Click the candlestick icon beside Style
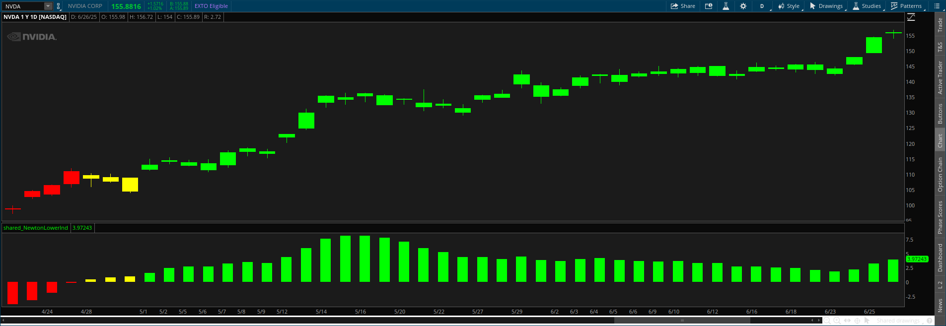This screenshot has width=946, height=326. pos(781,6)
